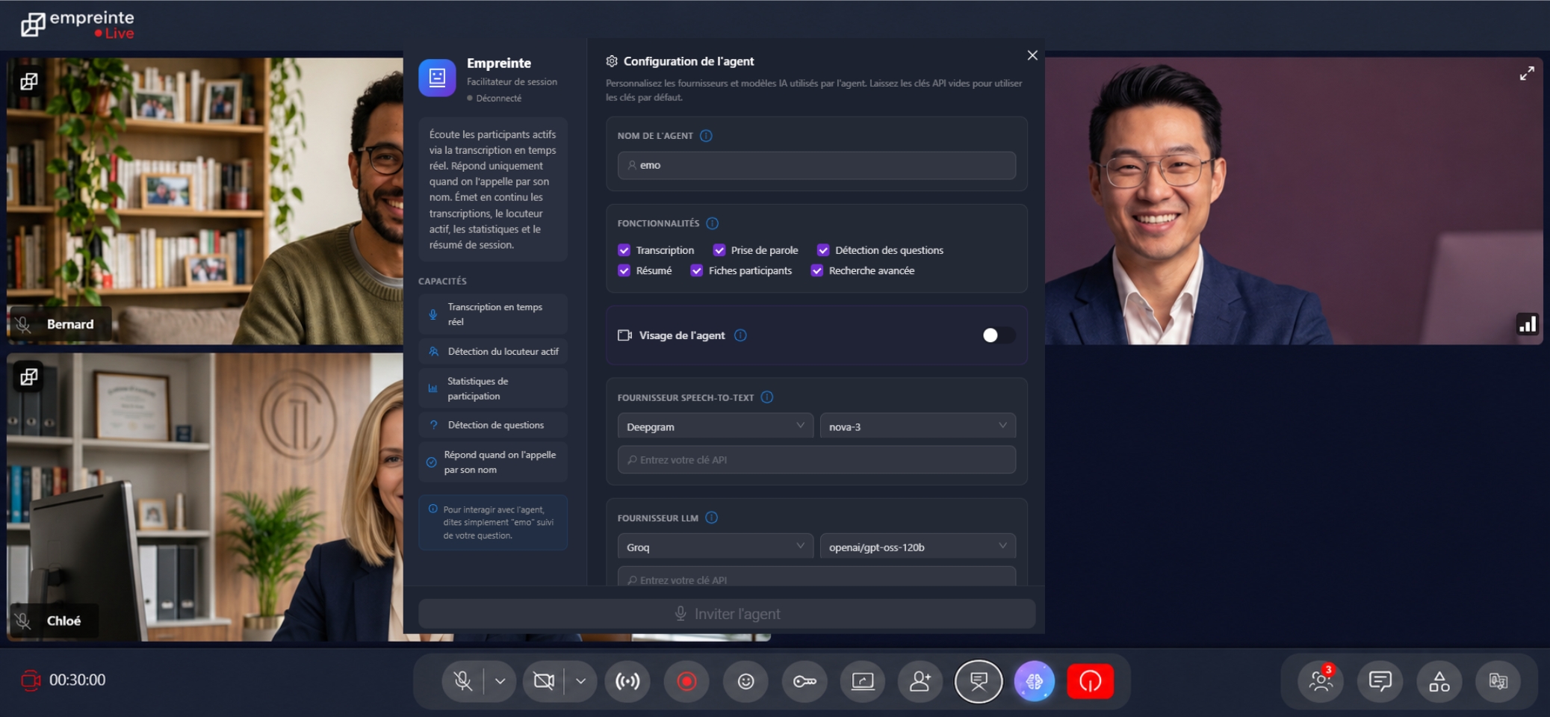Toggle the microphone mute button
Image resolution: width=1550 pixels, height=717 pixels.
point(463,681)
